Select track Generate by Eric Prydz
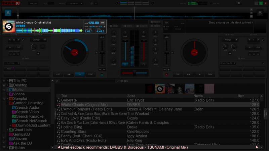This screenshot has height=151, width=269. coord(158,100)
